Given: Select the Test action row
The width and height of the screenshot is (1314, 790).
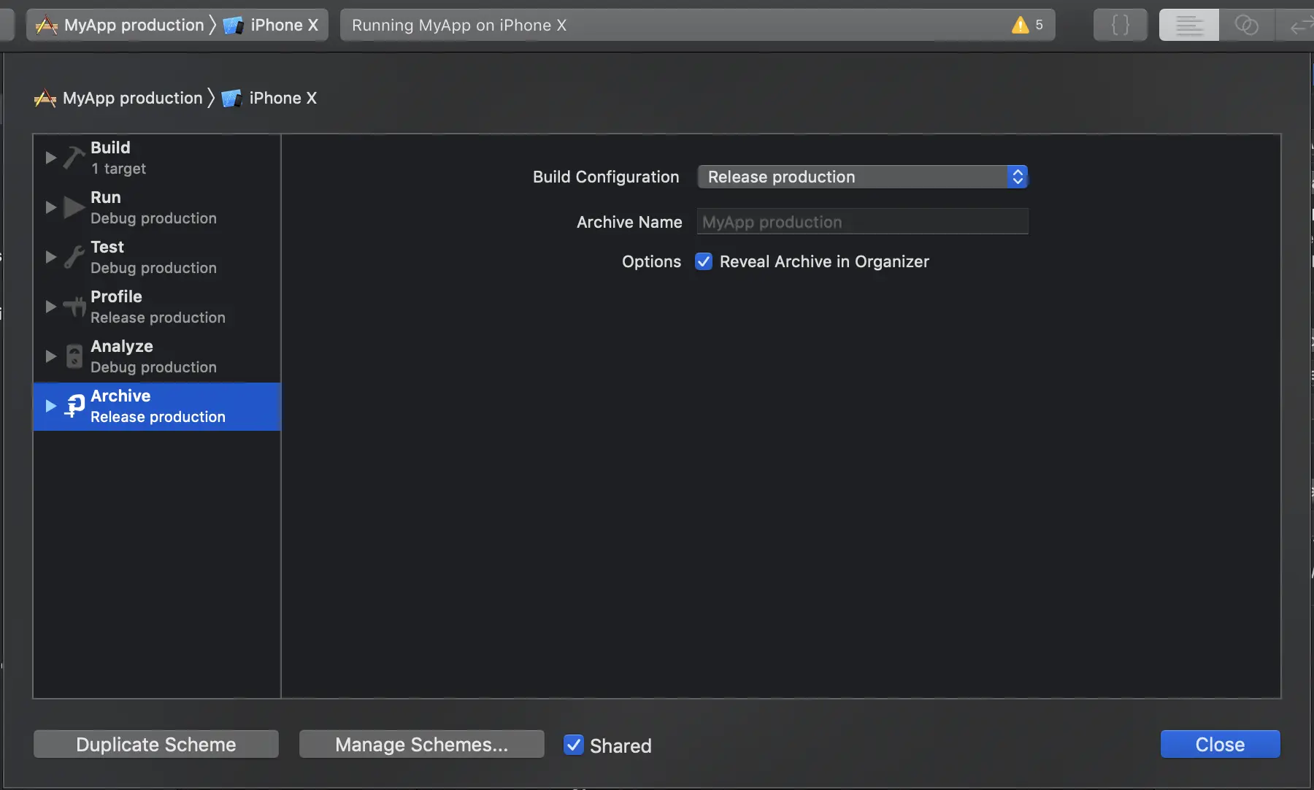Looking at the screenshot, I should click(157, 258).
